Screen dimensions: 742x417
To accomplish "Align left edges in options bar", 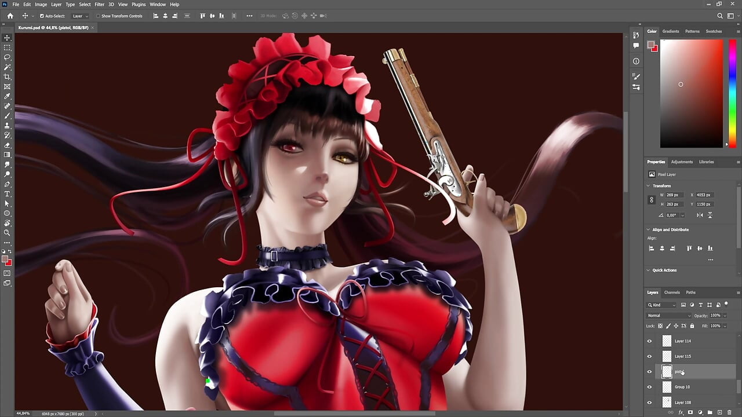I will pyautogui.click(x=155, y=16).
